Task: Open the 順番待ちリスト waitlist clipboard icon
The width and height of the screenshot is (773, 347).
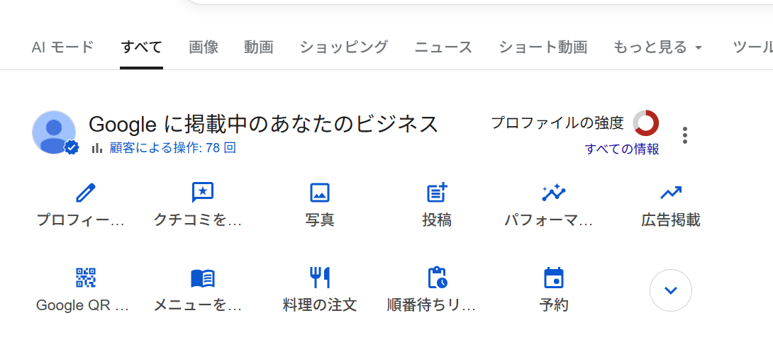Action: pyautogui.click(x=437, y=278)
